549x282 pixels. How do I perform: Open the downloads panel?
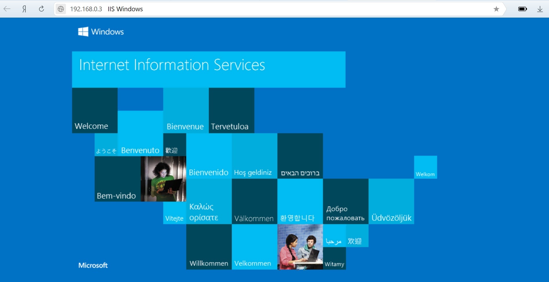pos(540,9)
